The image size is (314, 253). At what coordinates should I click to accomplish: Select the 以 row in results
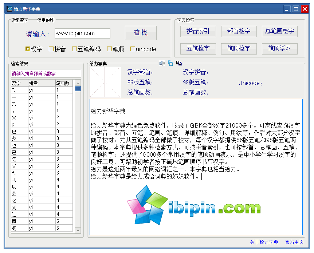tap(42, 186)
